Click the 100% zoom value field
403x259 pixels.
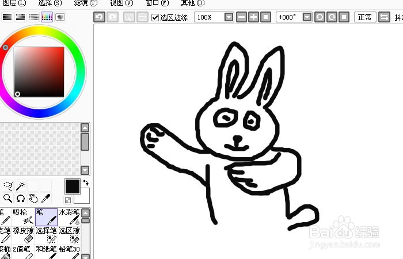tap(209, 17)
